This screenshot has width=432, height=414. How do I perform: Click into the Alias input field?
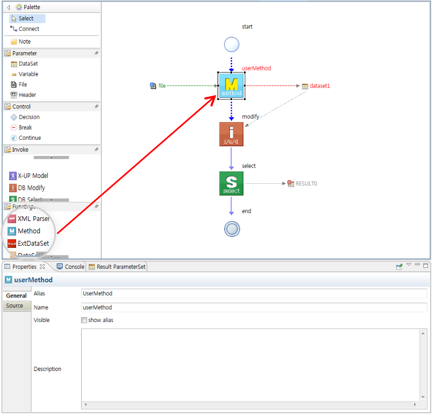[254, 294]
